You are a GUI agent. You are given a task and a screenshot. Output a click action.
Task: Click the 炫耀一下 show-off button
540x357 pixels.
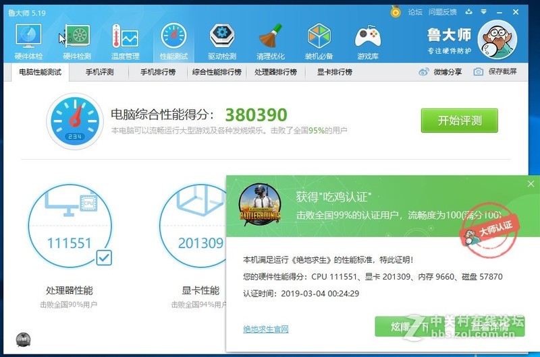[x=410, y=327]
